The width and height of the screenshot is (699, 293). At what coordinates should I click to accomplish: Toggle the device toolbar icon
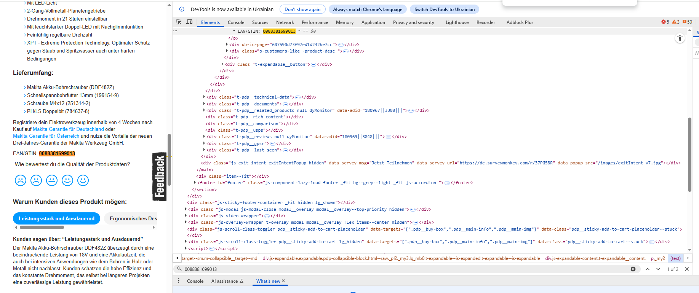point(189,22)
